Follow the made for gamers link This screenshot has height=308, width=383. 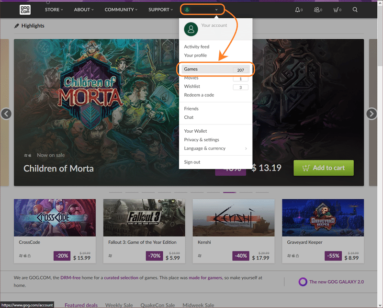205,278
